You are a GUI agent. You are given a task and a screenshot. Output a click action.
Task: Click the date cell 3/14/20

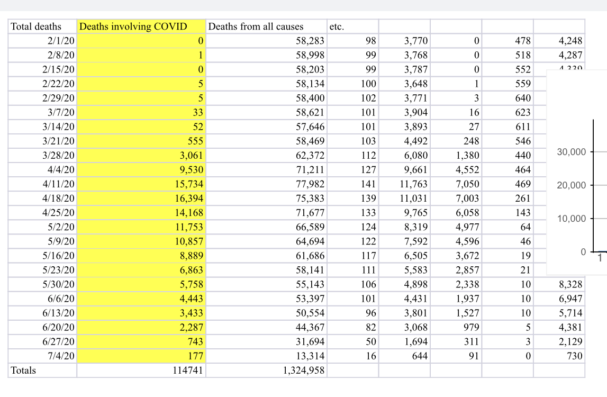(x=42, y=127)
